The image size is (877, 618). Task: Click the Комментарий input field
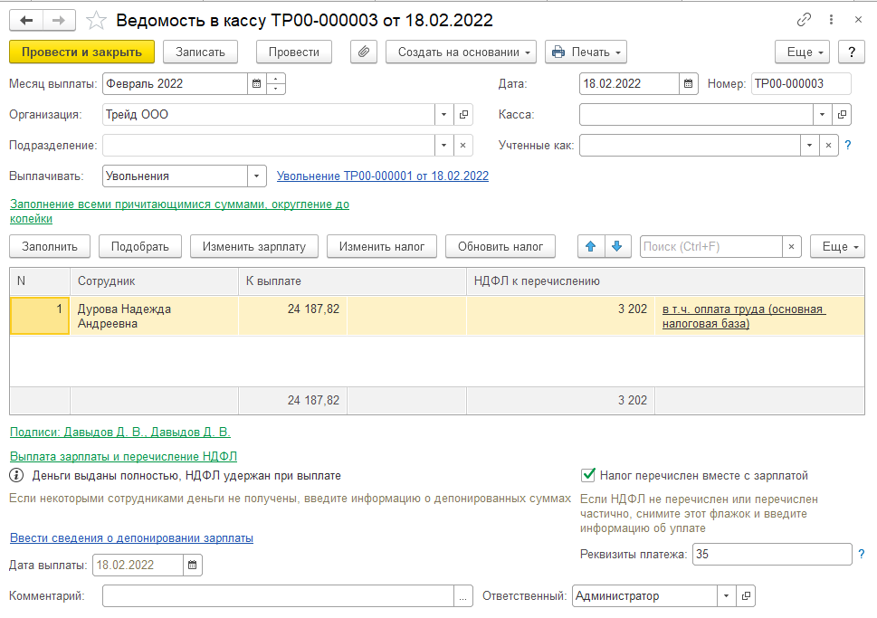coord(278,596)
